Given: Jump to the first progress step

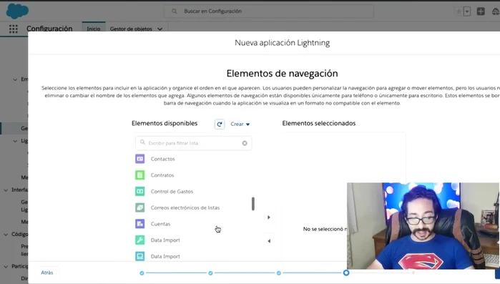Looking at the screenshot, I should [x=142, y=273].
